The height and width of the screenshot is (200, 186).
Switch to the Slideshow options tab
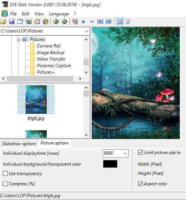[19, 144]
